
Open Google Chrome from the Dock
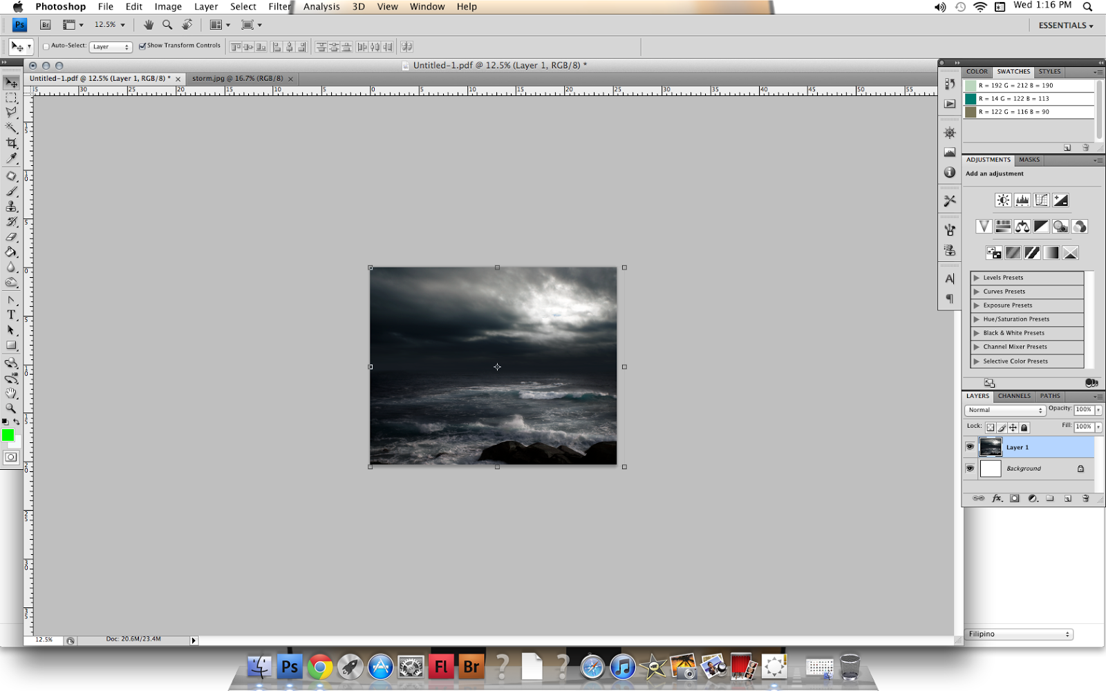click(x=320, y=668)
